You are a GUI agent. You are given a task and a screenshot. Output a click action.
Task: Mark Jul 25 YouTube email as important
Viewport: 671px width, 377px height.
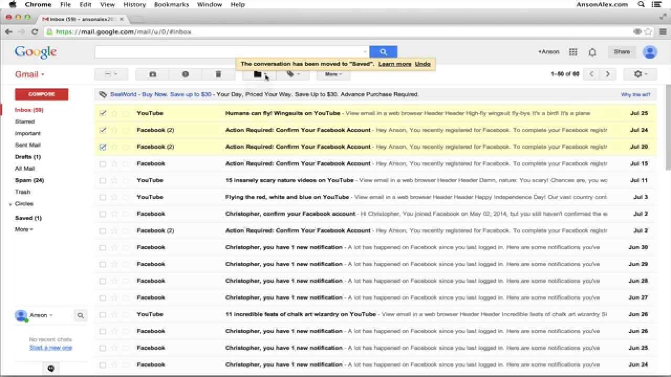126,113
